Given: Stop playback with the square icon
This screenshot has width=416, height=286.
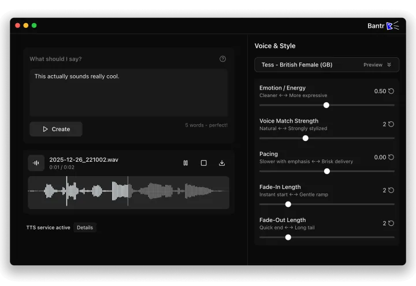Looking at the screenshot, I should (204, 163).
